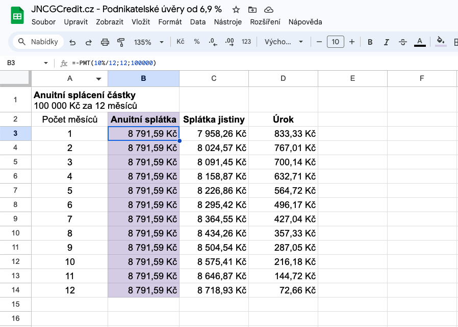This screenshot has height=327, width=458.
Task: Select column F header
Action: (x=422, y=79)
